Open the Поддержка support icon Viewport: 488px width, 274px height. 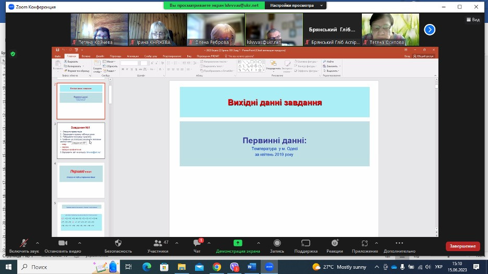point(306,244)
